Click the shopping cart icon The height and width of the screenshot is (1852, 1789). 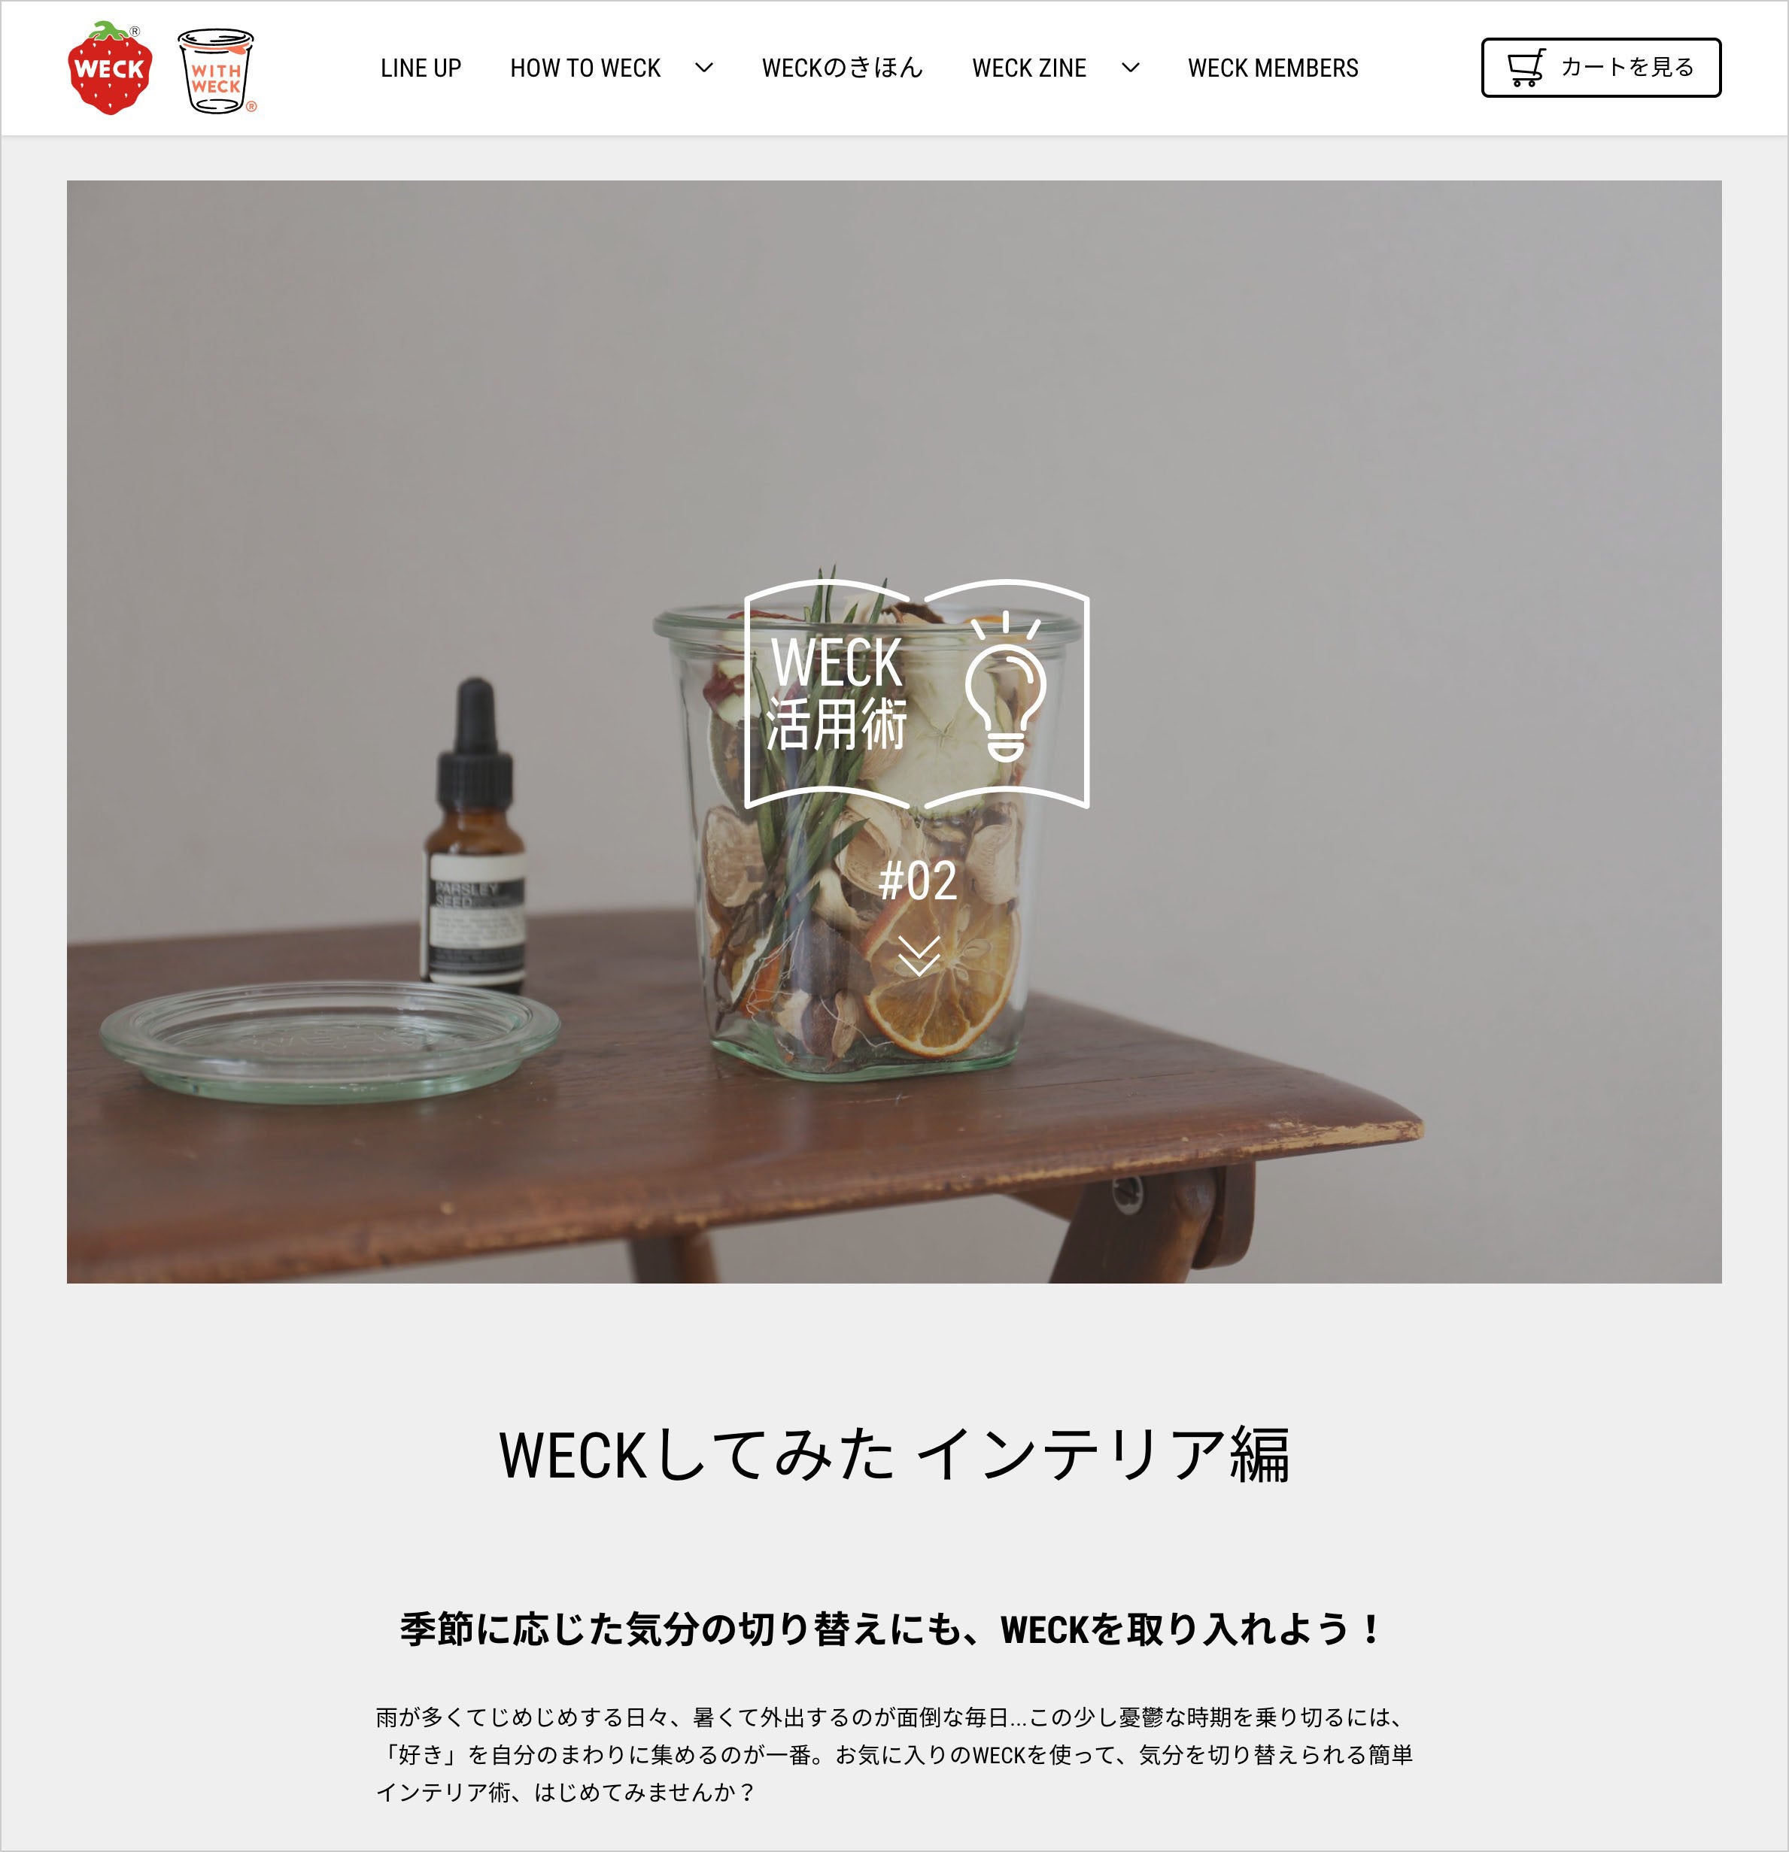click(x=1525, y=68)
